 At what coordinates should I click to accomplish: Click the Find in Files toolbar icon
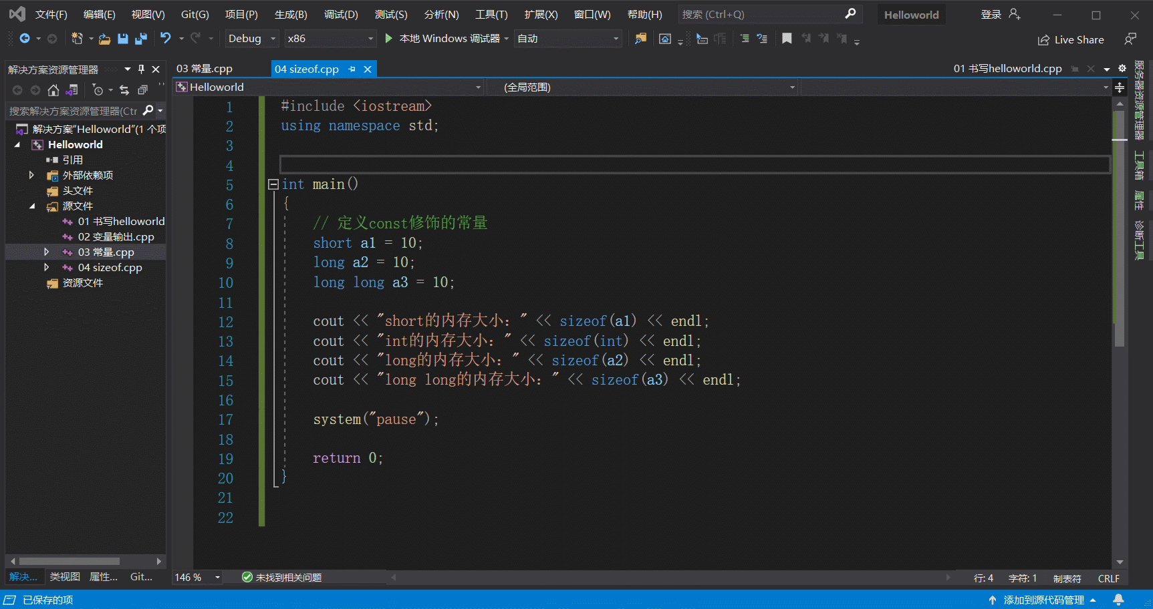pyautogui.click(x=640, y=39)
